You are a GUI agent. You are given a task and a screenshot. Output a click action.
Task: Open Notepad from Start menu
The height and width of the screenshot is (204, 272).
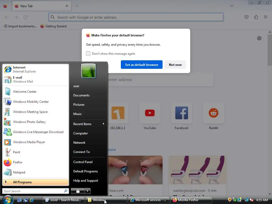pyautogui.click(x=36, y=172)
